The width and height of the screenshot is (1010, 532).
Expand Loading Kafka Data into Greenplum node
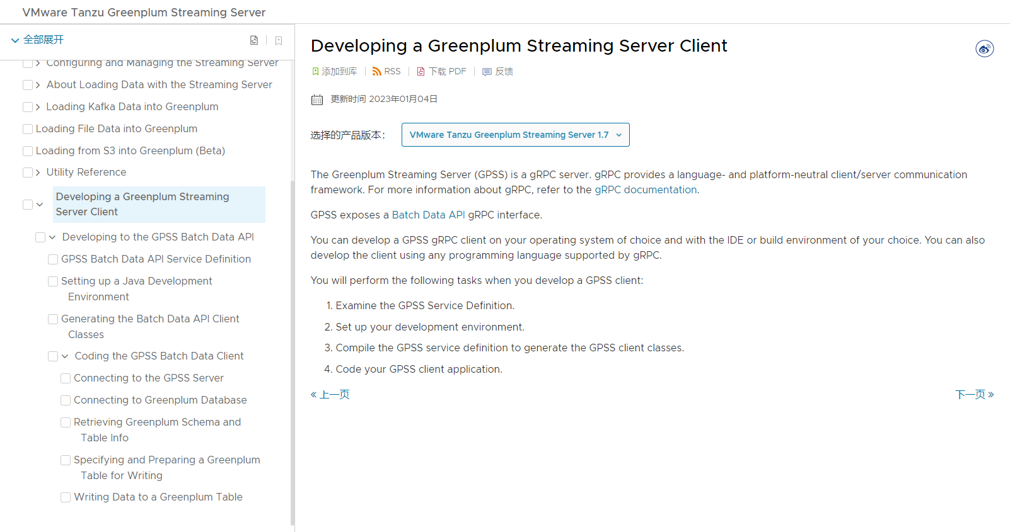click(x=38, y=107)
